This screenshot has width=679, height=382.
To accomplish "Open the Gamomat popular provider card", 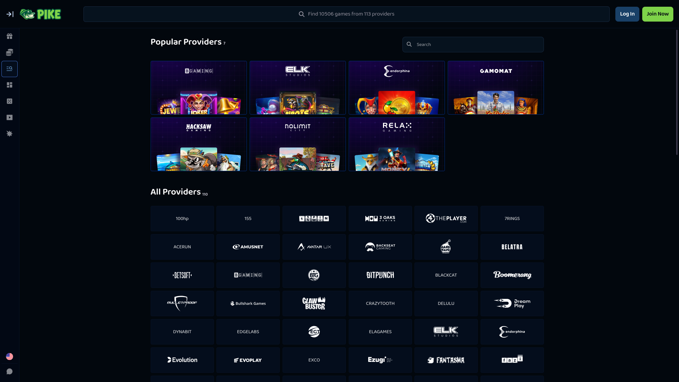I will (x=496, y=88).
